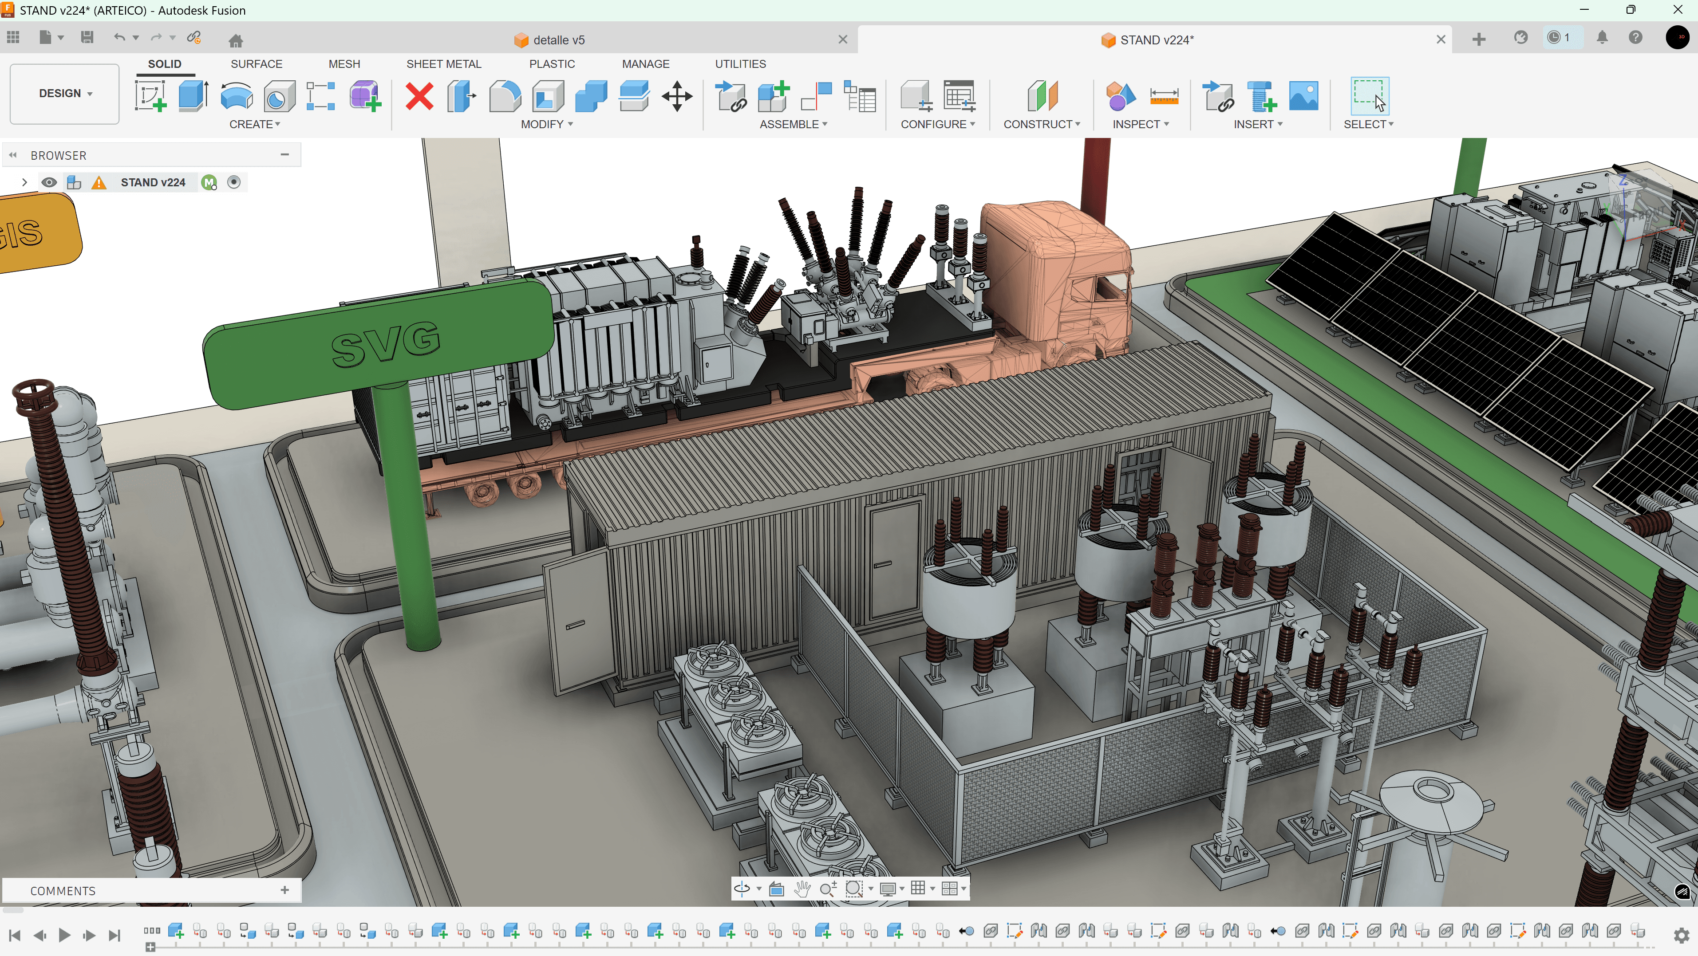Toggle visibility eye of STAND v224
The width and height of the screenshot is (1698, 956).
49,182
